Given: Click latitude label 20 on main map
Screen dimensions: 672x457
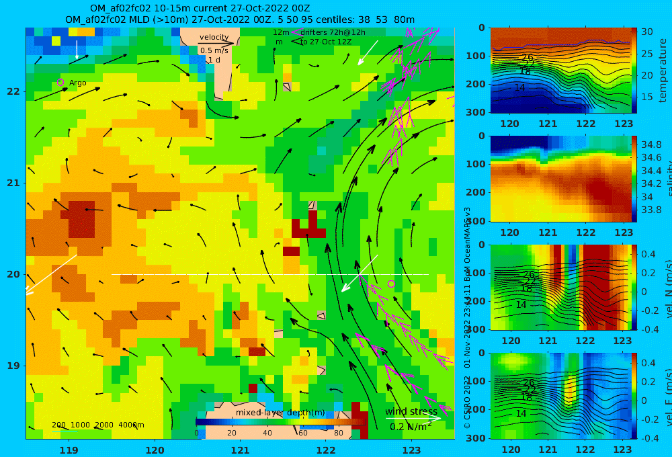Looking at the screenshot, I should [13, 274].
